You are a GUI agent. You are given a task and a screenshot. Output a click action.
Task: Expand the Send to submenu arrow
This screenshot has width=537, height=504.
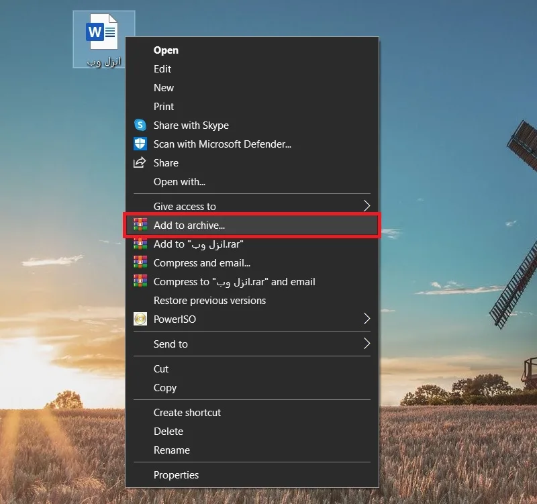coord(367,344)
